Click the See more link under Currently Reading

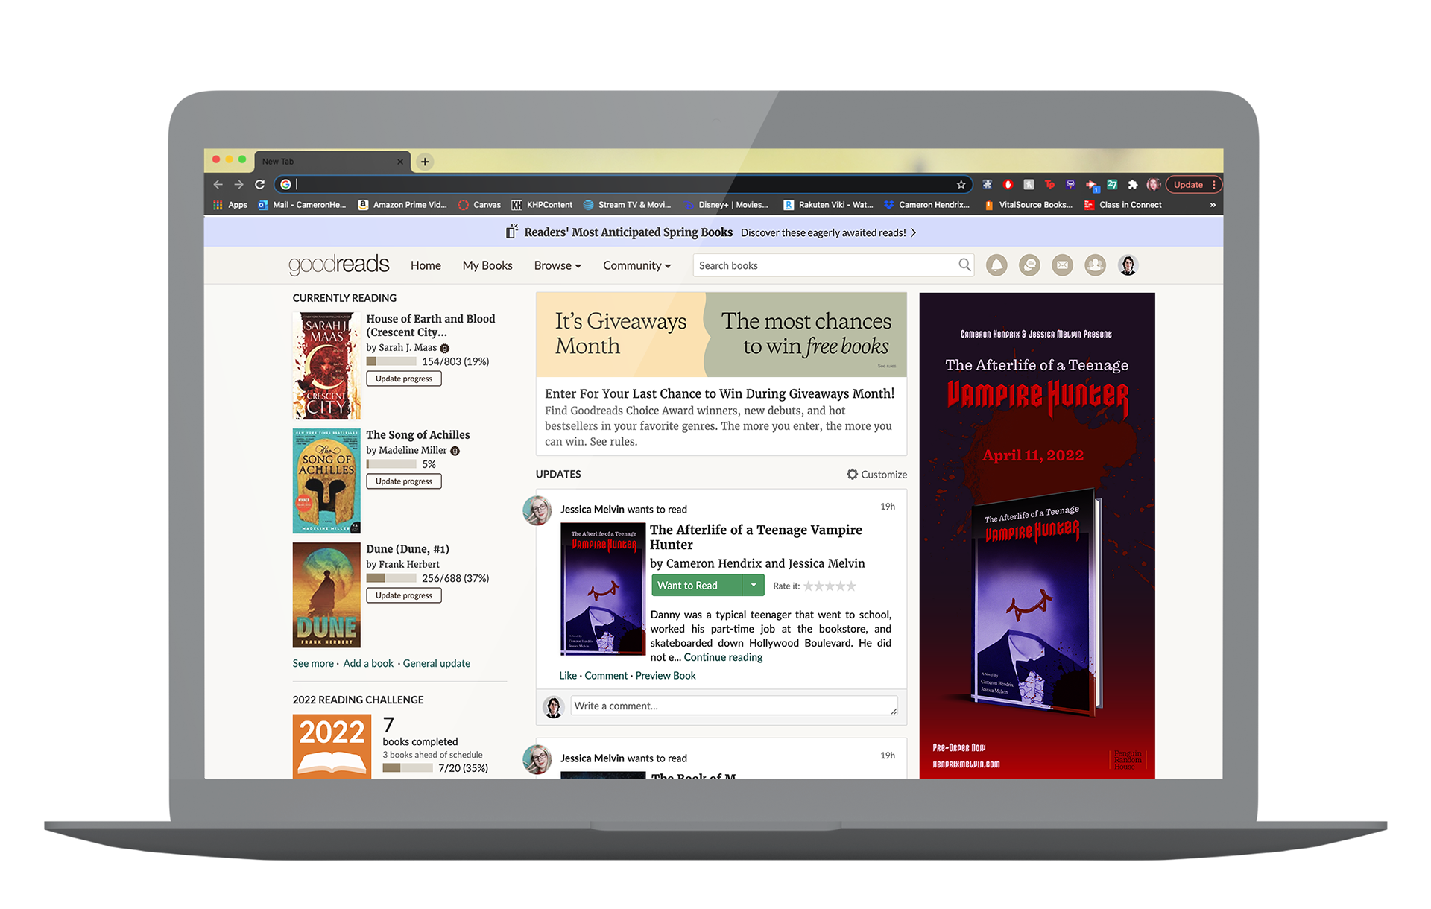313,663
